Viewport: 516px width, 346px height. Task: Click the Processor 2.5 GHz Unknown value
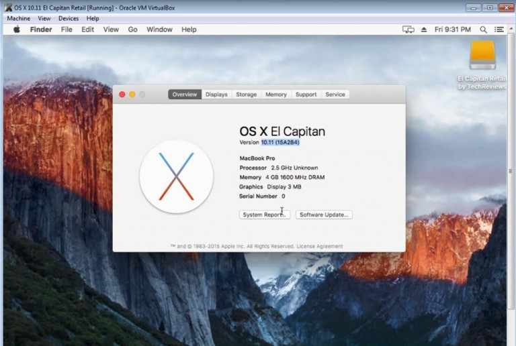click(x=294, y=168)
